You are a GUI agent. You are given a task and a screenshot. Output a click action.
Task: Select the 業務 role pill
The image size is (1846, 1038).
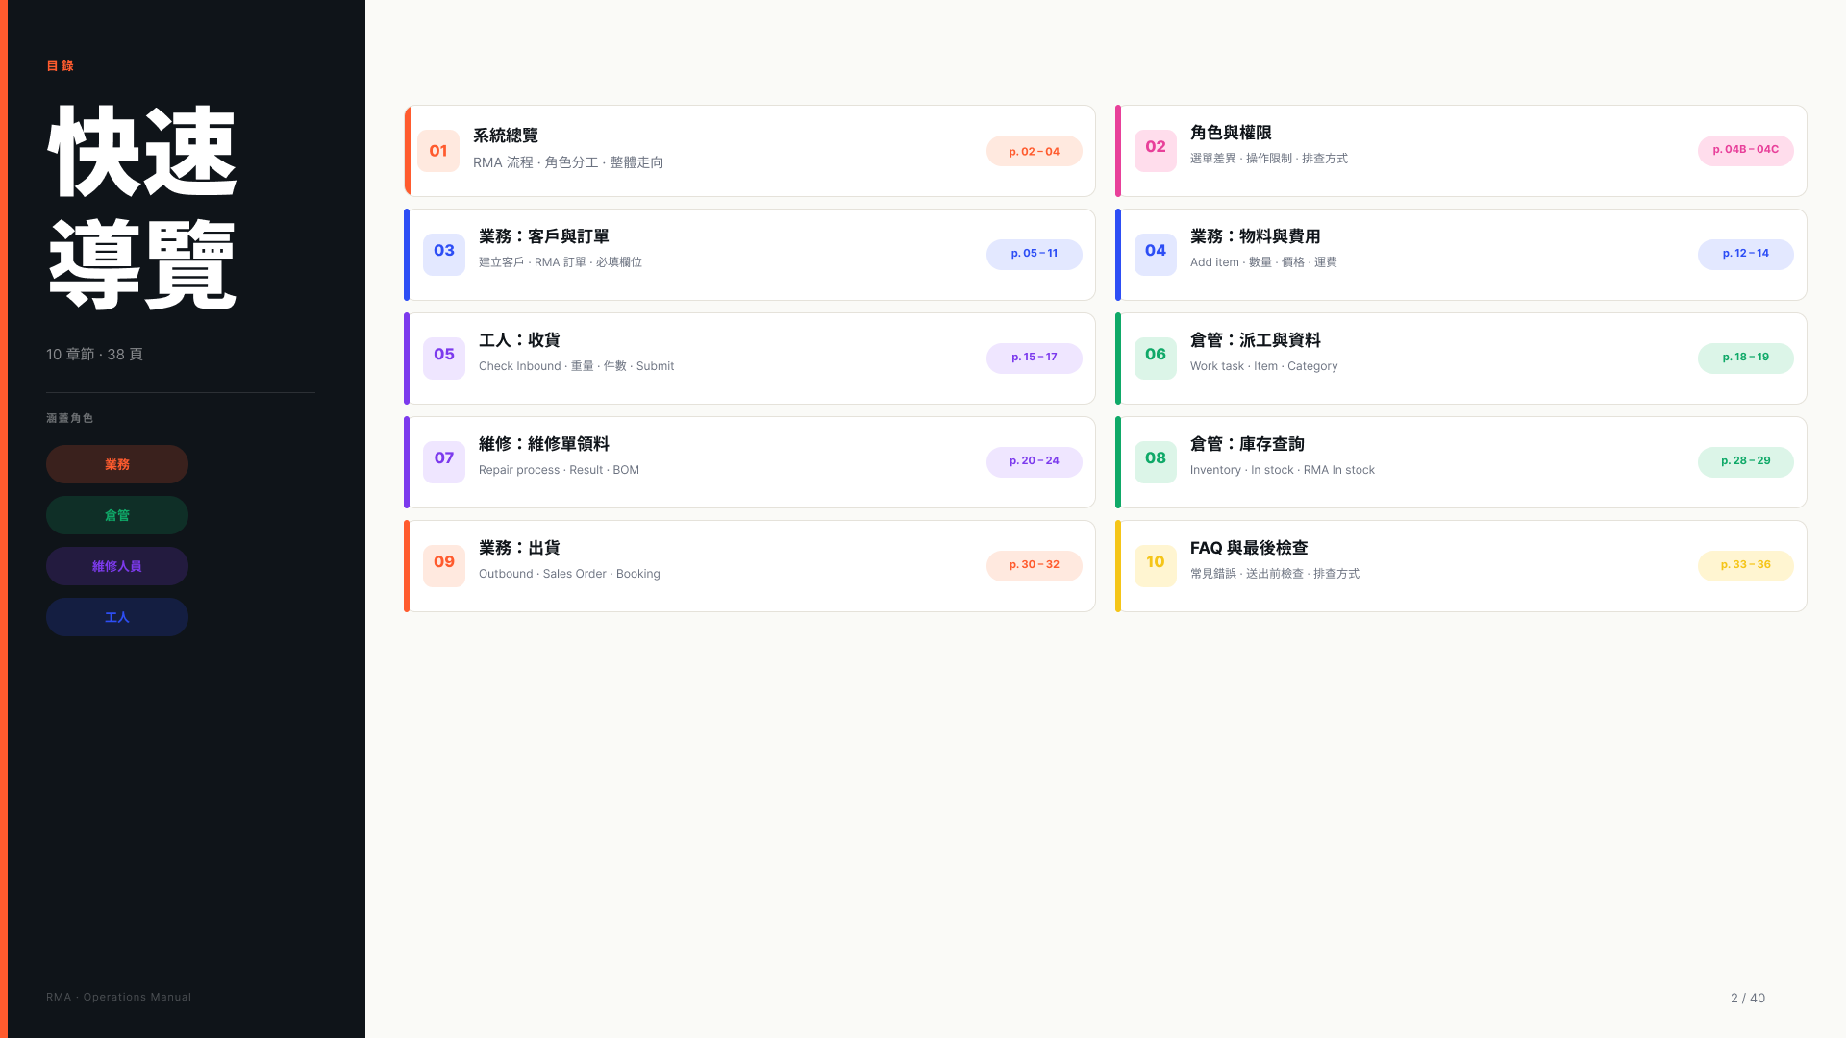tap(117, 464)
